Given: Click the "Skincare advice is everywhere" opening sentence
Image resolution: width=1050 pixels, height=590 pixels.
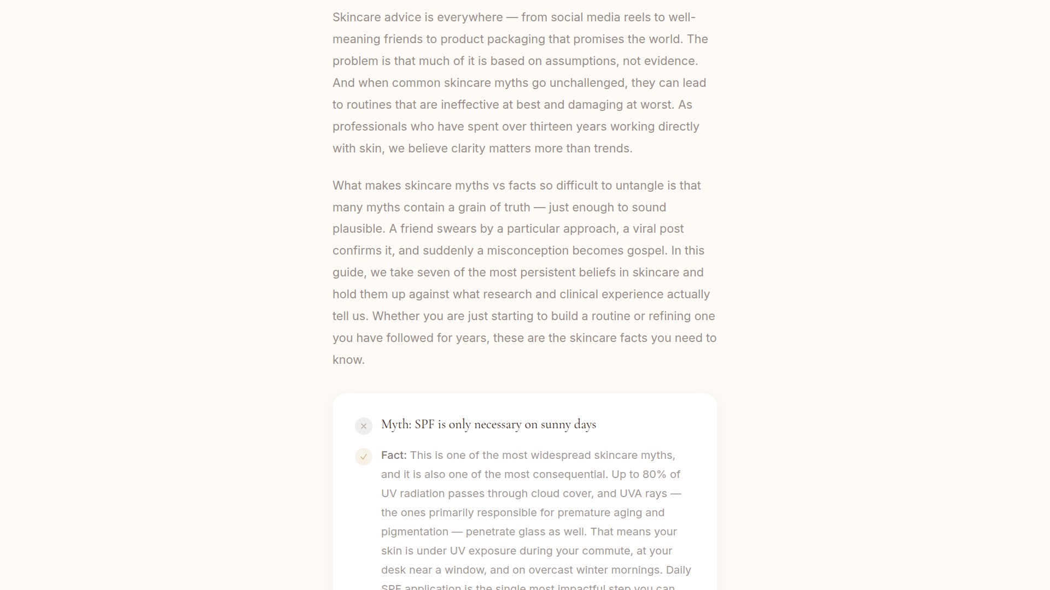Looking at the screenshot, I should (x=417, y=17).
